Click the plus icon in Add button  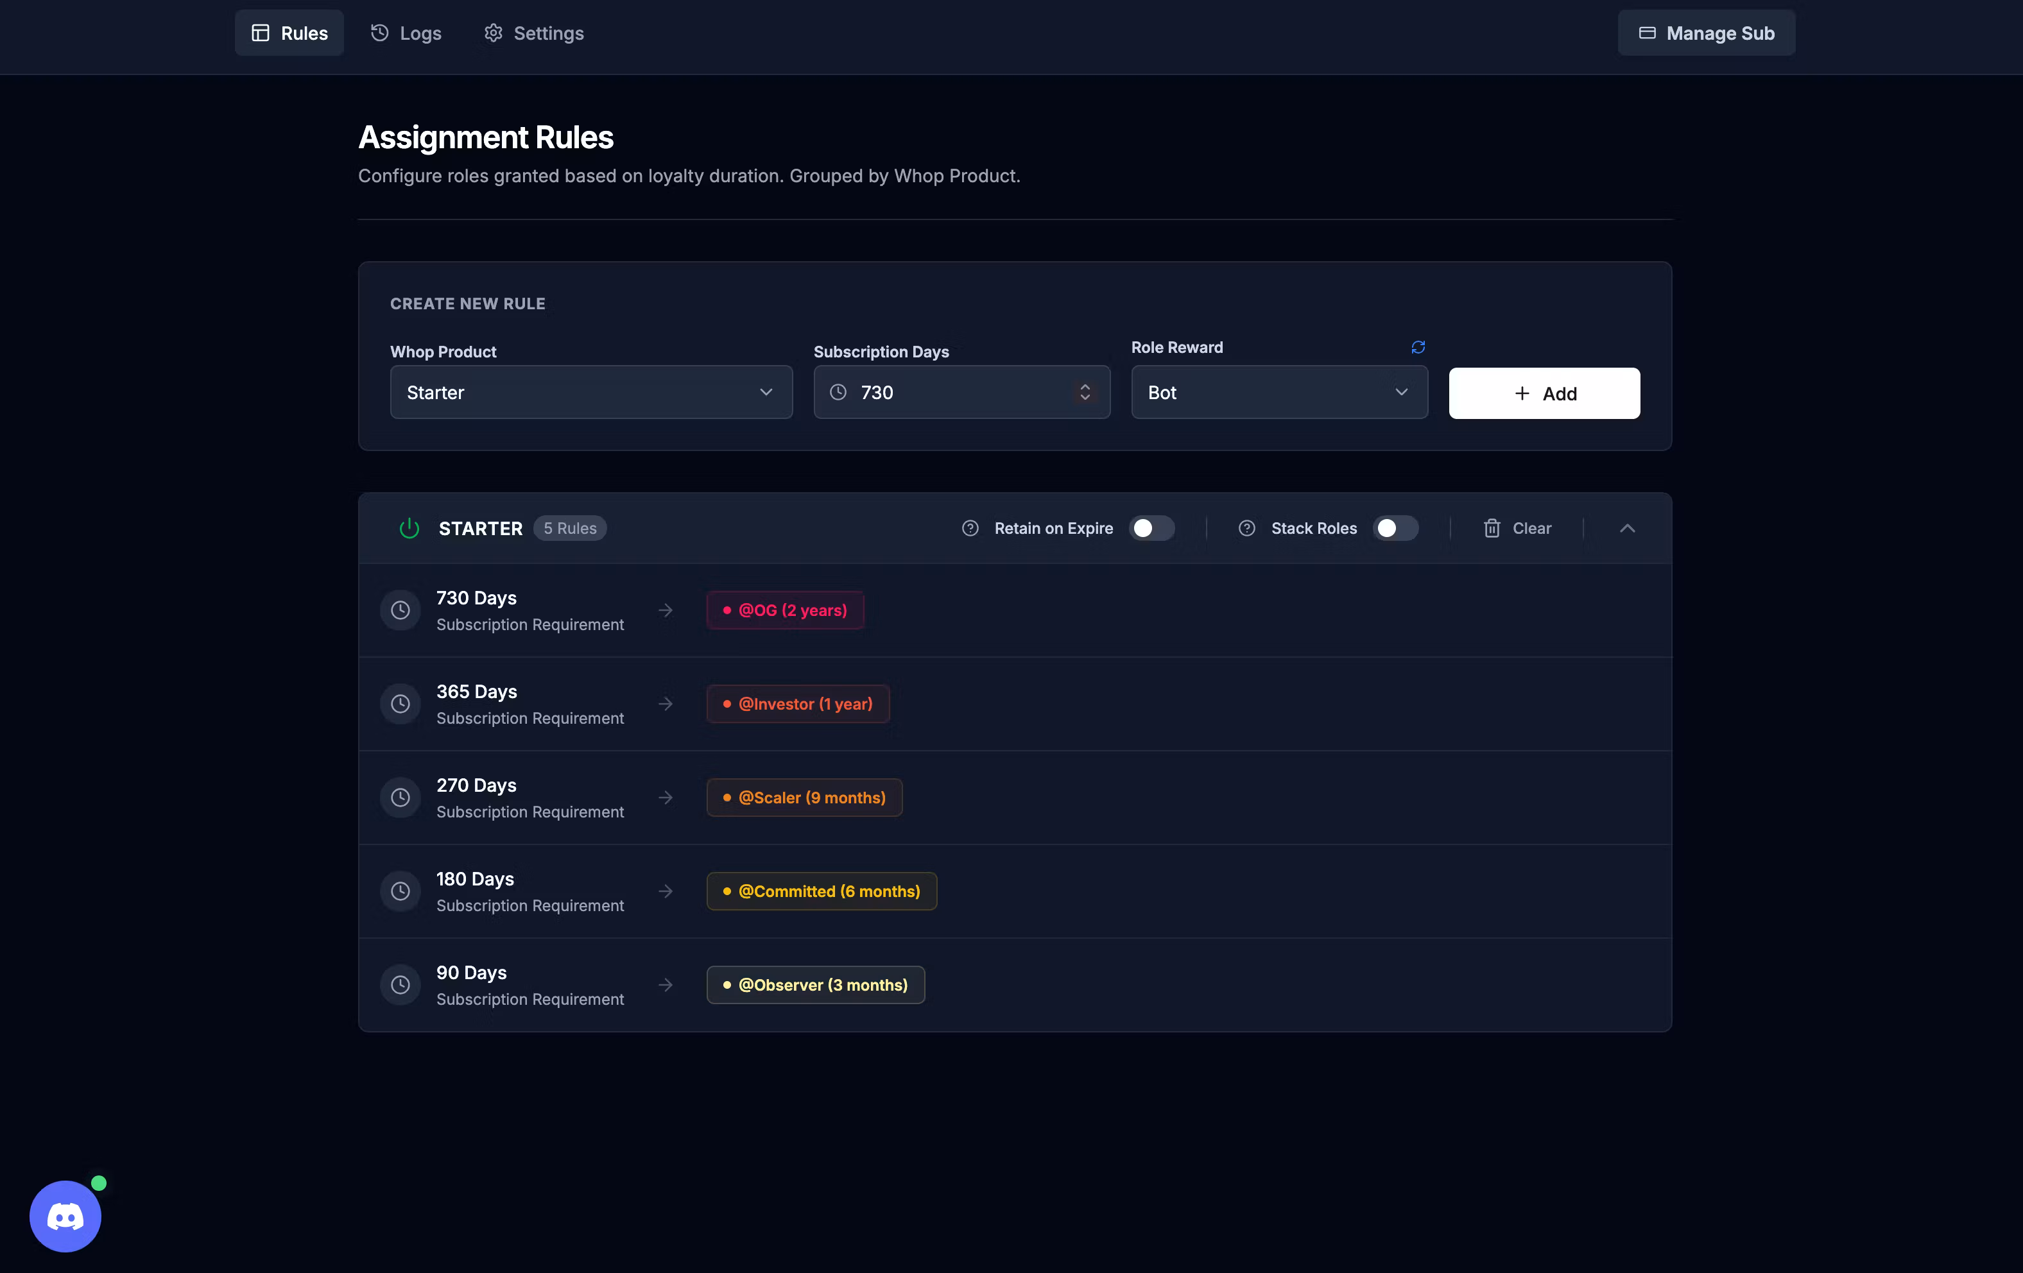coord(1522,393)
